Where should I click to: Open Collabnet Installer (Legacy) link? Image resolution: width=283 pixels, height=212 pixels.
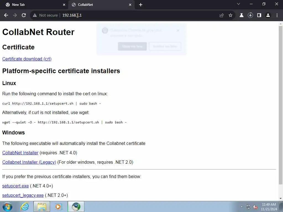coord(29,162)
